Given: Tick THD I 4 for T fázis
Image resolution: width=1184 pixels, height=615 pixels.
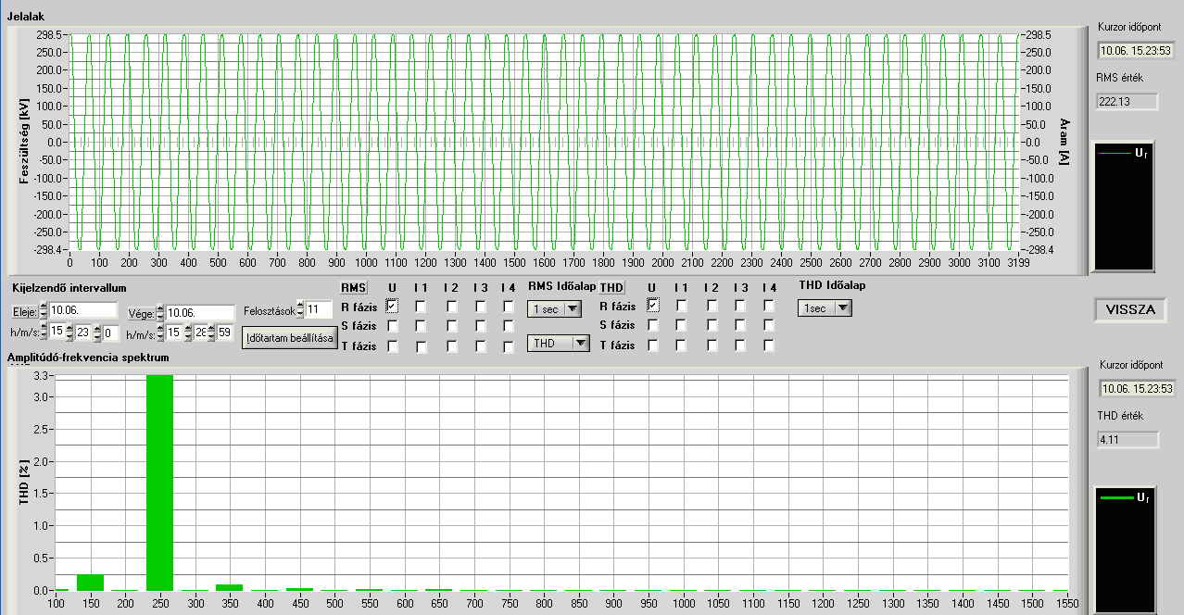Looking at the screenshot, I should (x=769, y=346).
